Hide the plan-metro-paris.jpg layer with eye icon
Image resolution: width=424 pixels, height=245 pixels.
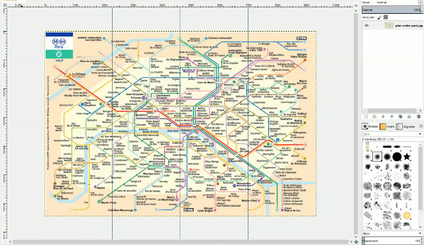(366, 26)
